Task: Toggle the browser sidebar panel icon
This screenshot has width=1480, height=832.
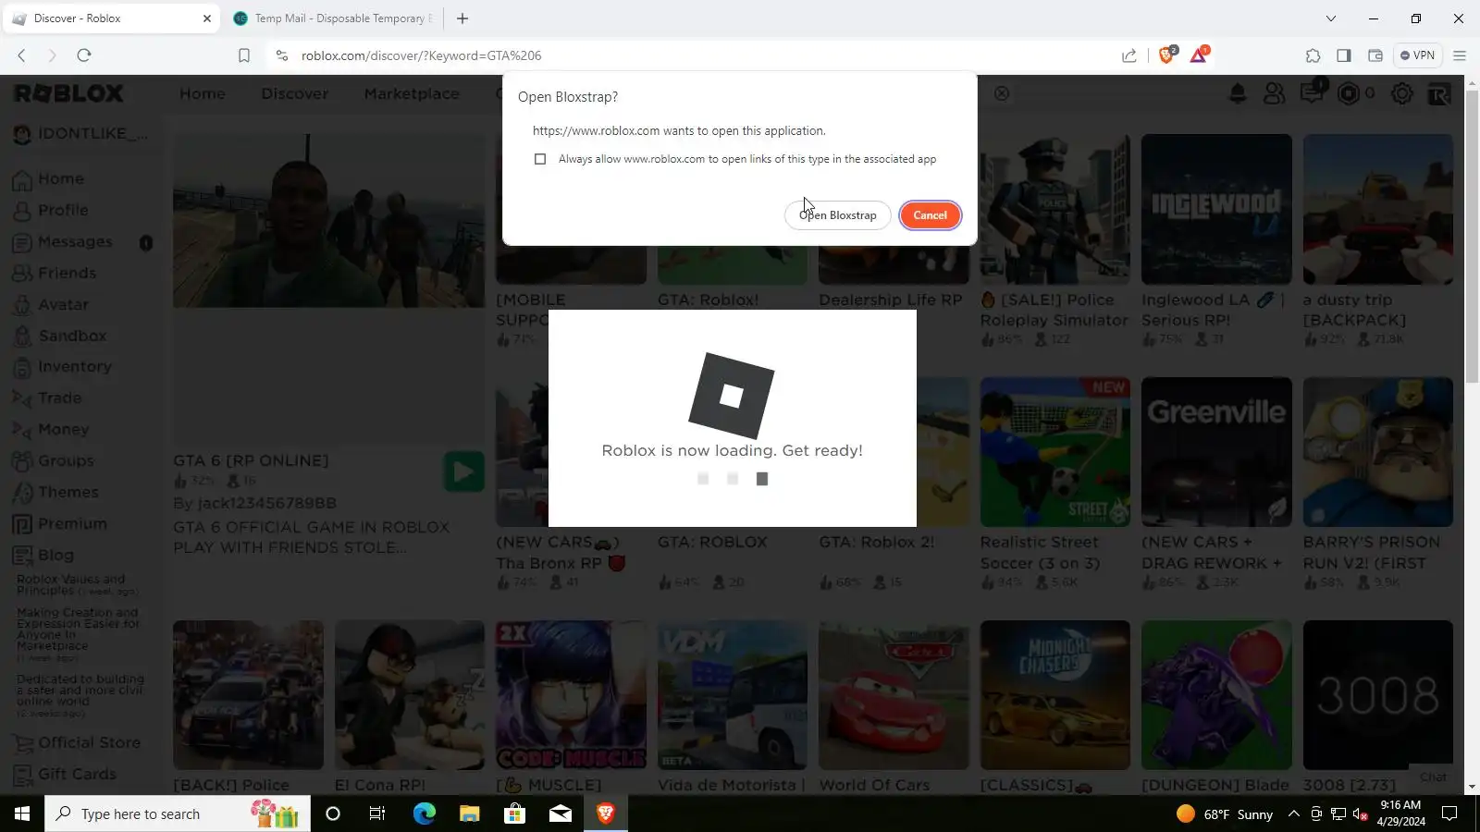Action: [x=1344, y=55]
